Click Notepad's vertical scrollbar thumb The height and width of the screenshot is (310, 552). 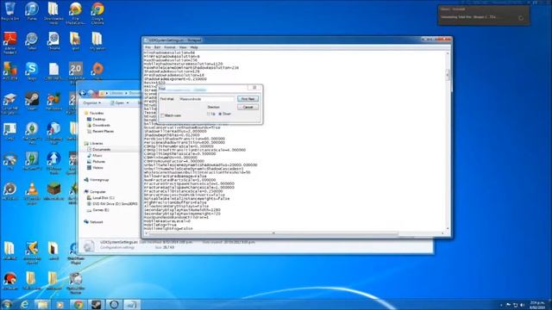coord(448,75)
